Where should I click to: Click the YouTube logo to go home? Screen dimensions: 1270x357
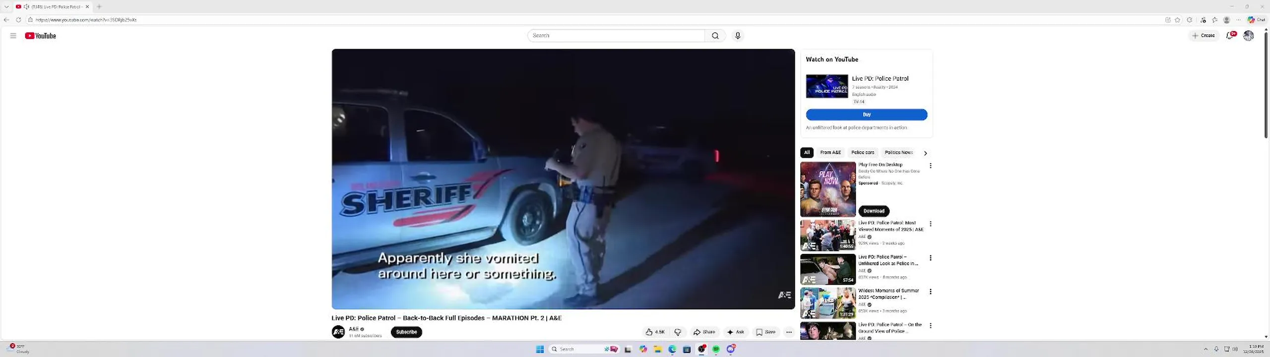click(x=40, y=36)
